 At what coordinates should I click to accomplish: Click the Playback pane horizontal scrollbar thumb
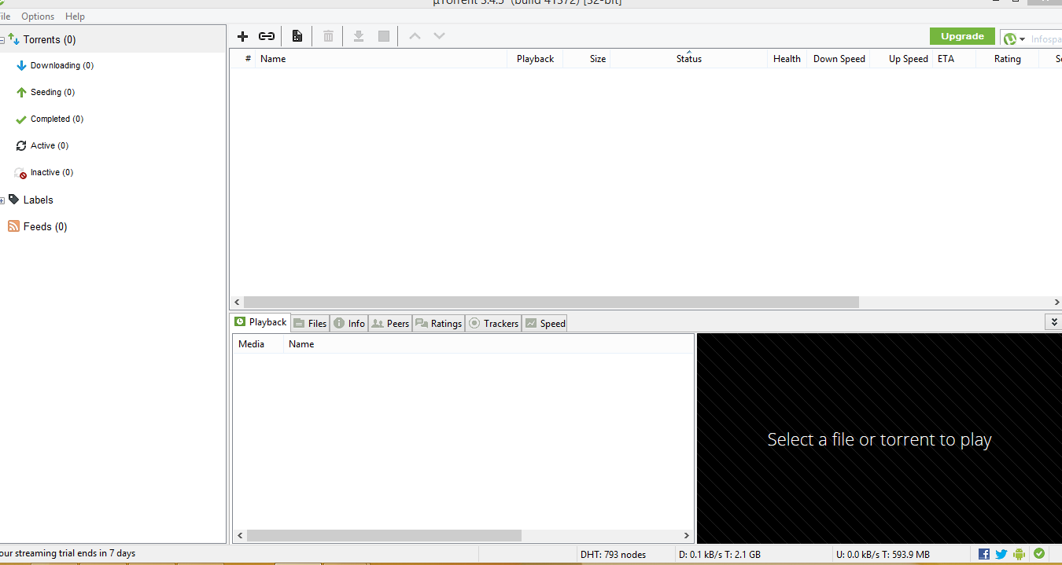[x=384, y=535]
